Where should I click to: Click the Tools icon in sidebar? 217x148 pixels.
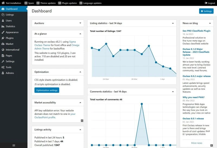tap(3, 67)
